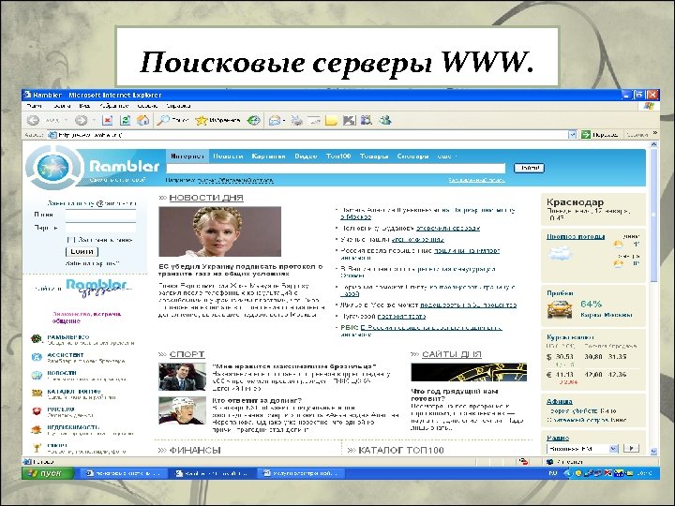Click the page icon in address bar
This screenshot has height=506, width=675.
pyautogui.click(x=52, y=135)
